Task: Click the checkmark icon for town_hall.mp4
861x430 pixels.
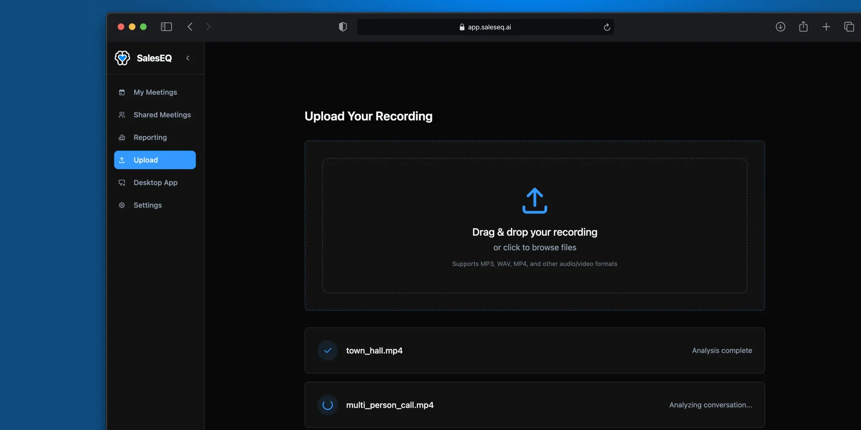Action: coord(328,350)
